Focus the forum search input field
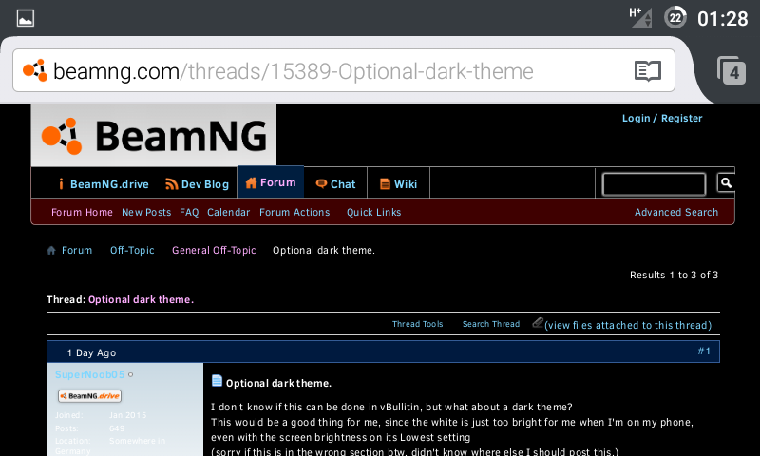760x456 pixels. [x=654, y=184]
